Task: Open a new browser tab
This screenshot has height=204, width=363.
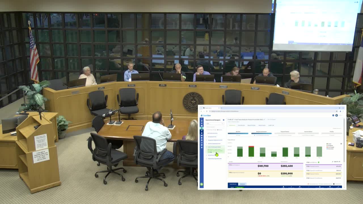Action: (x=222, y=108)
